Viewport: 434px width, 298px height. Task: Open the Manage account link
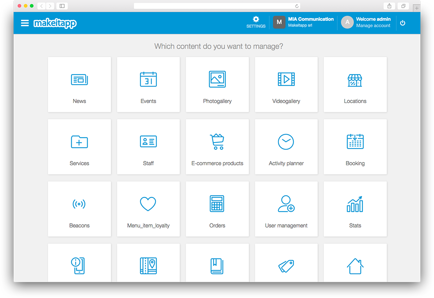[x=373, y=25]
